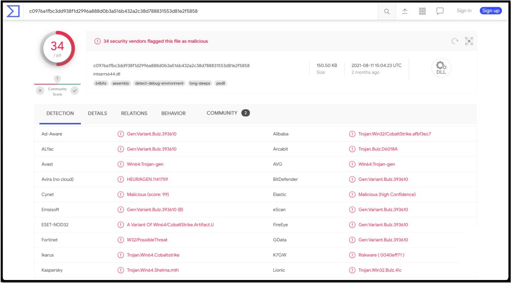The width and height of the screenshot is (511, 283).
Task: Click the DLL file type icon
Action: [441, 68]
